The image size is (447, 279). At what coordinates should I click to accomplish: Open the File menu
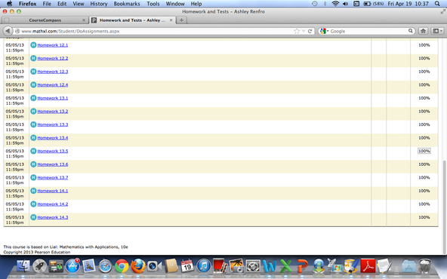click(47, 4)
